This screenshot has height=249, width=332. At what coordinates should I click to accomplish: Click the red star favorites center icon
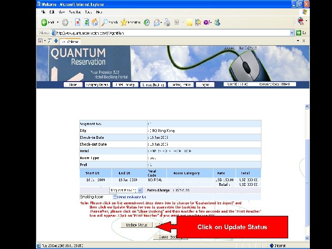point(40,41)
